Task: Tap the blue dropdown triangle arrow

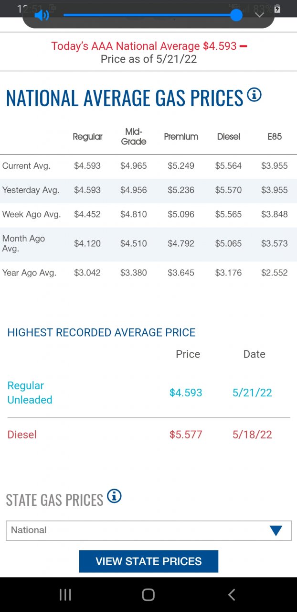Action: [276, 531]
